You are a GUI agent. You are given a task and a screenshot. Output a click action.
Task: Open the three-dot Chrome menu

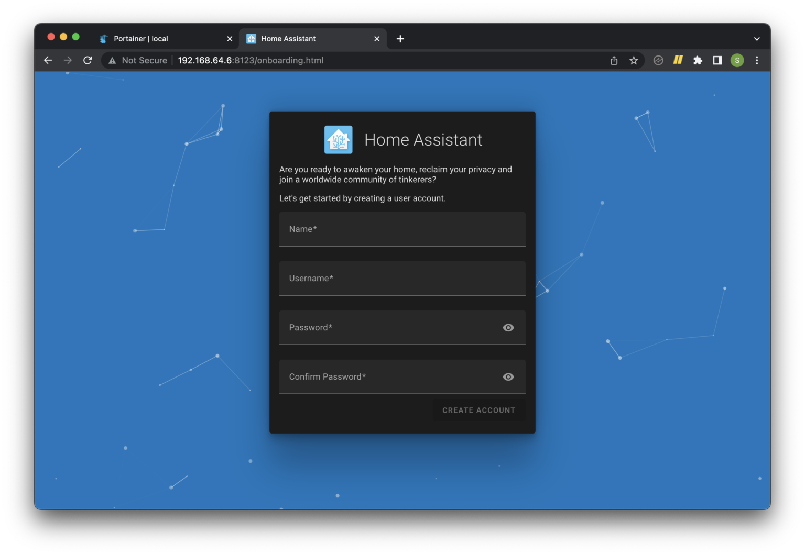coord(757,60)
